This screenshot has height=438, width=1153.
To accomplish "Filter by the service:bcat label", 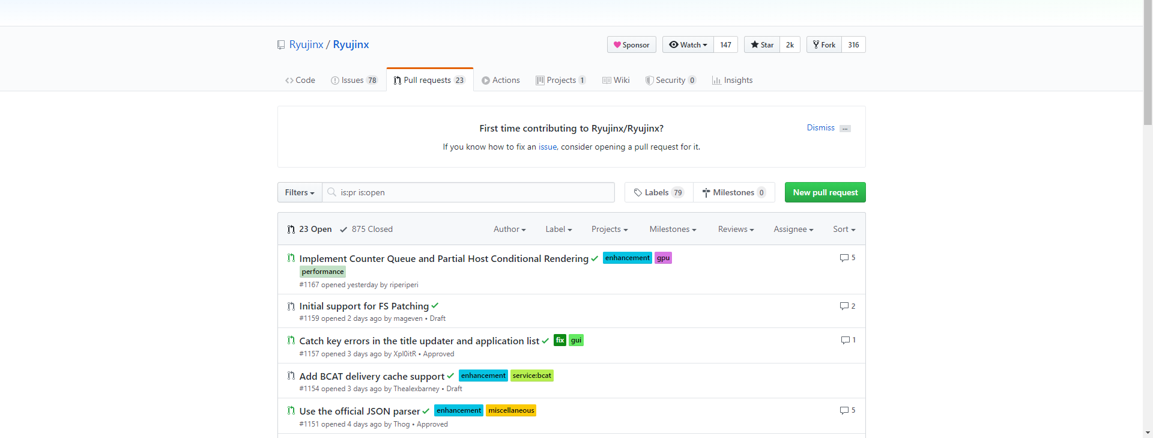I will [x=531, y=376].
